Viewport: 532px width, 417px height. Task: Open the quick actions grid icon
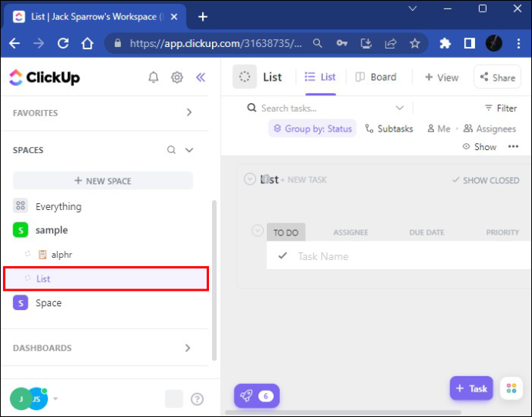point(511,388)
